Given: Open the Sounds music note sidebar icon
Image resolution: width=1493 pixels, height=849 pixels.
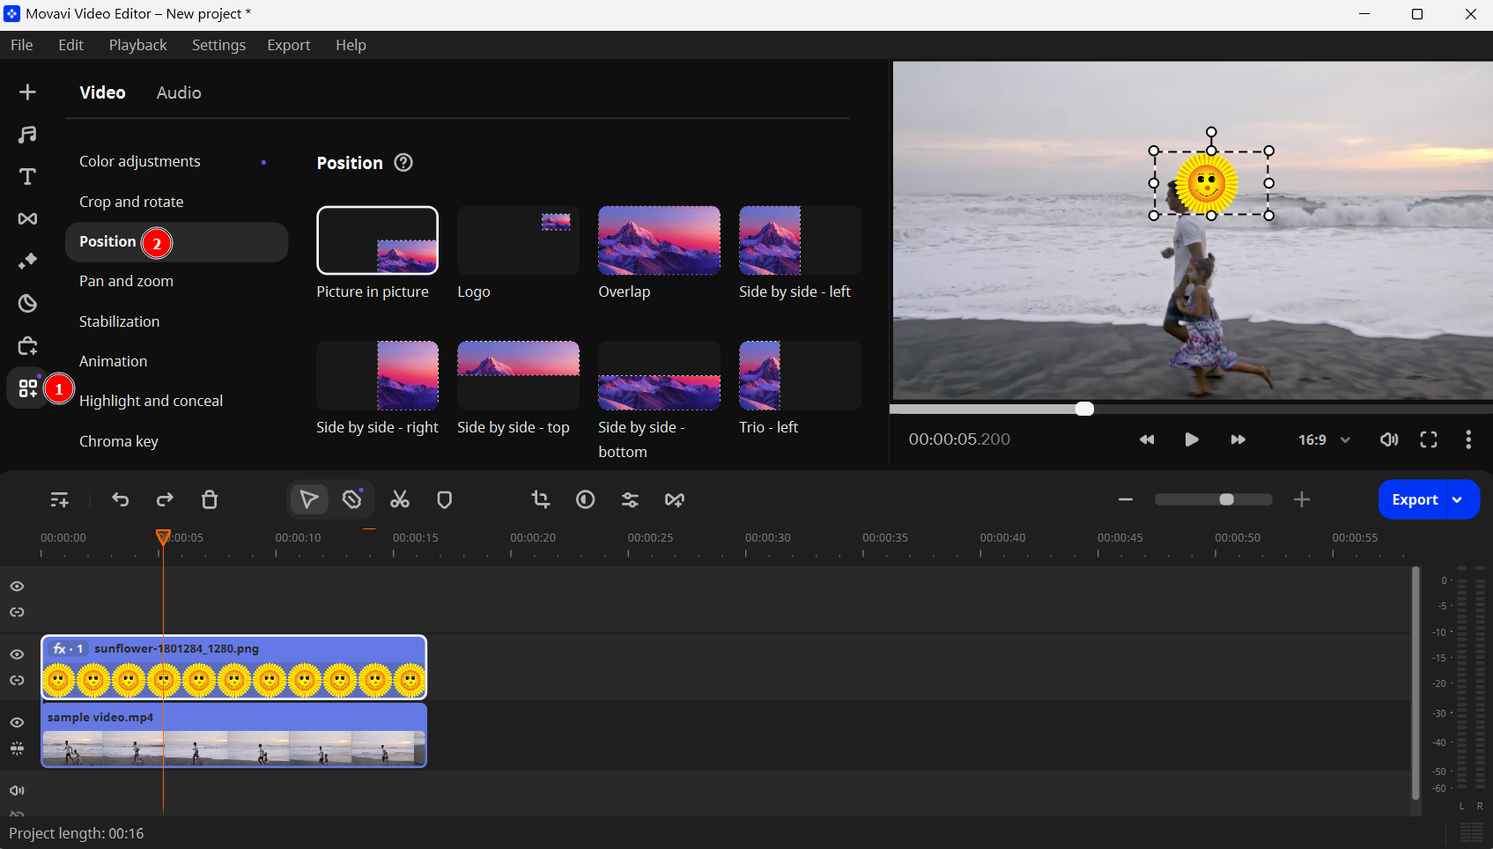Looking at the screenshot, I should (x=27, y=134).
